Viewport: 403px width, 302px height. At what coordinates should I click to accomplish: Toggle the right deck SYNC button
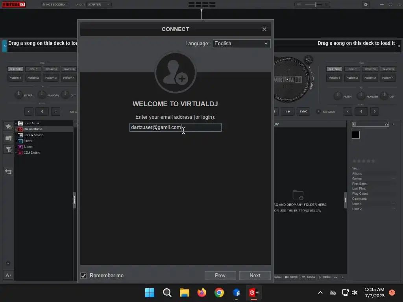click(303, 111)
